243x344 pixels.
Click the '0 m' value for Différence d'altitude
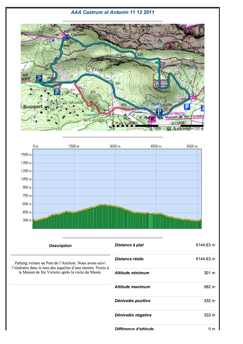click(212, 329)
